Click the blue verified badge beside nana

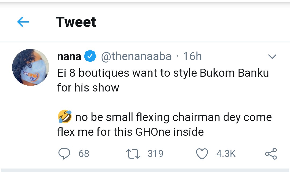[x=90, y=57]
